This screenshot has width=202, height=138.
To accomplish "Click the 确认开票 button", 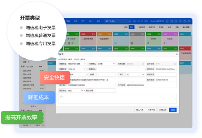I will 140,110.
